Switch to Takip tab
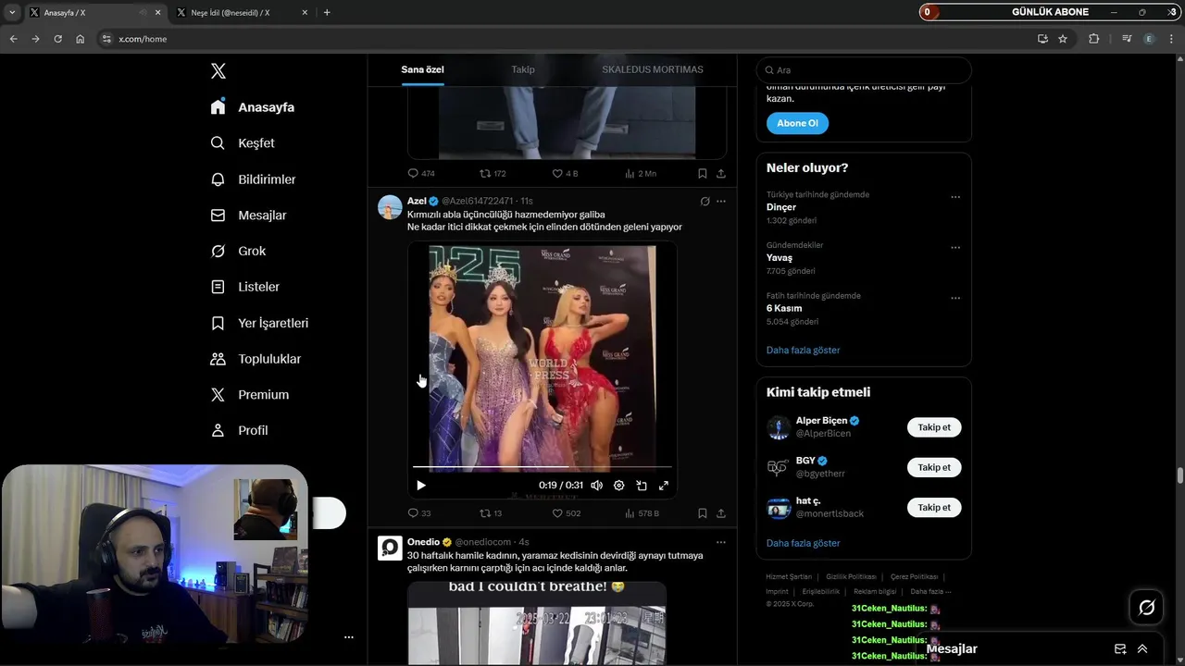The image size is (1185, 666). tap(523, 69)
